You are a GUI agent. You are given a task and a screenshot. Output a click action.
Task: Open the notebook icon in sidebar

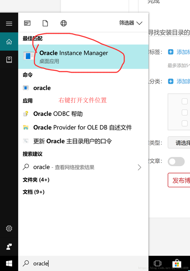(9, 60)
